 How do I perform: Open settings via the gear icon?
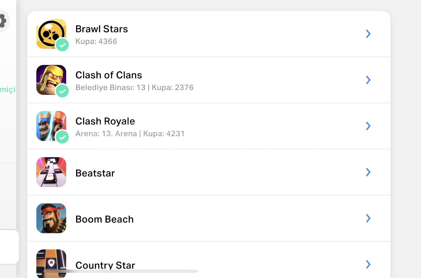click(x=2, y=21)
